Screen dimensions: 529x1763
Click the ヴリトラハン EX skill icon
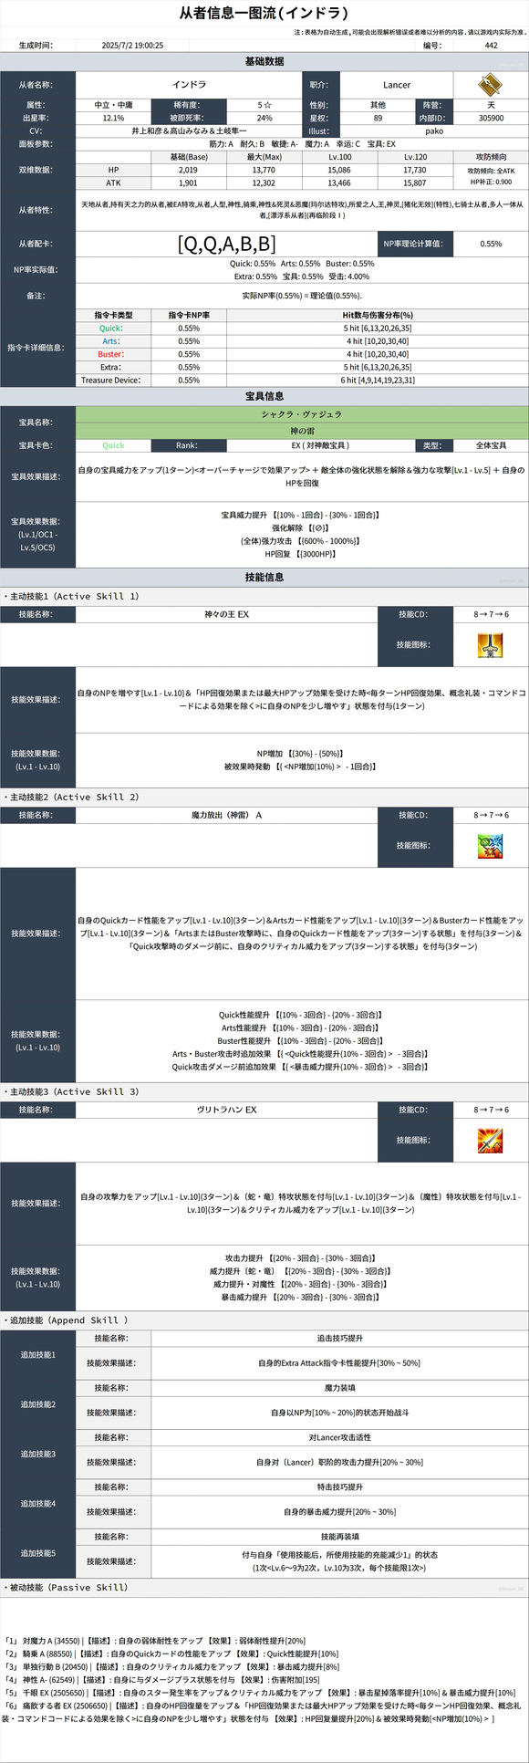491,1141
